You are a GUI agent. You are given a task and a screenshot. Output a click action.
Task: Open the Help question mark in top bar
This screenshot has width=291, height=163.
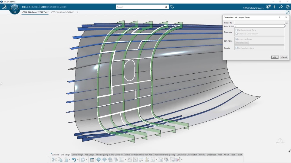coord(288,7)
